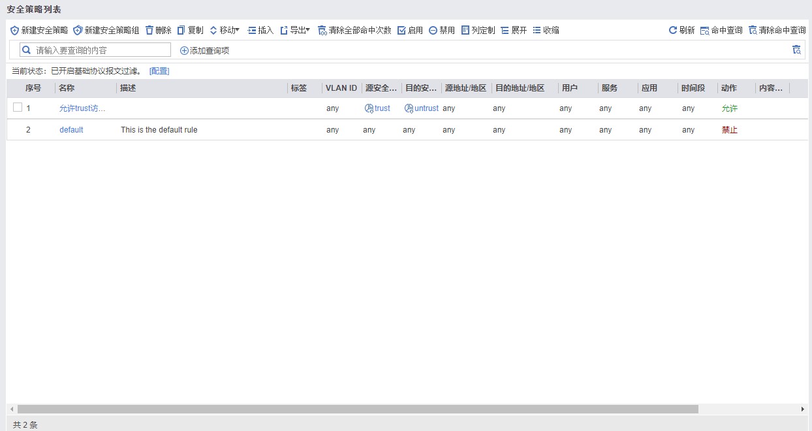Click the 复制 copy icon
The width and height of the screenshot is (812, 431).
tap(181, 31)
